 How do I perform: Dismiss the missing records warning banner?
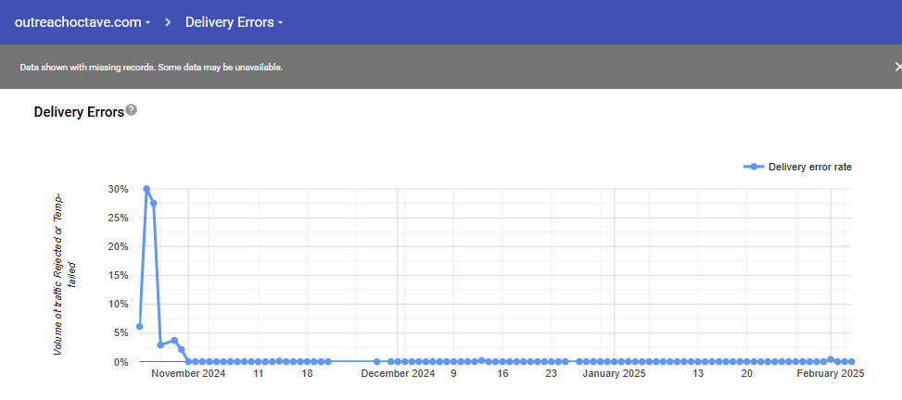pos(896,67)
